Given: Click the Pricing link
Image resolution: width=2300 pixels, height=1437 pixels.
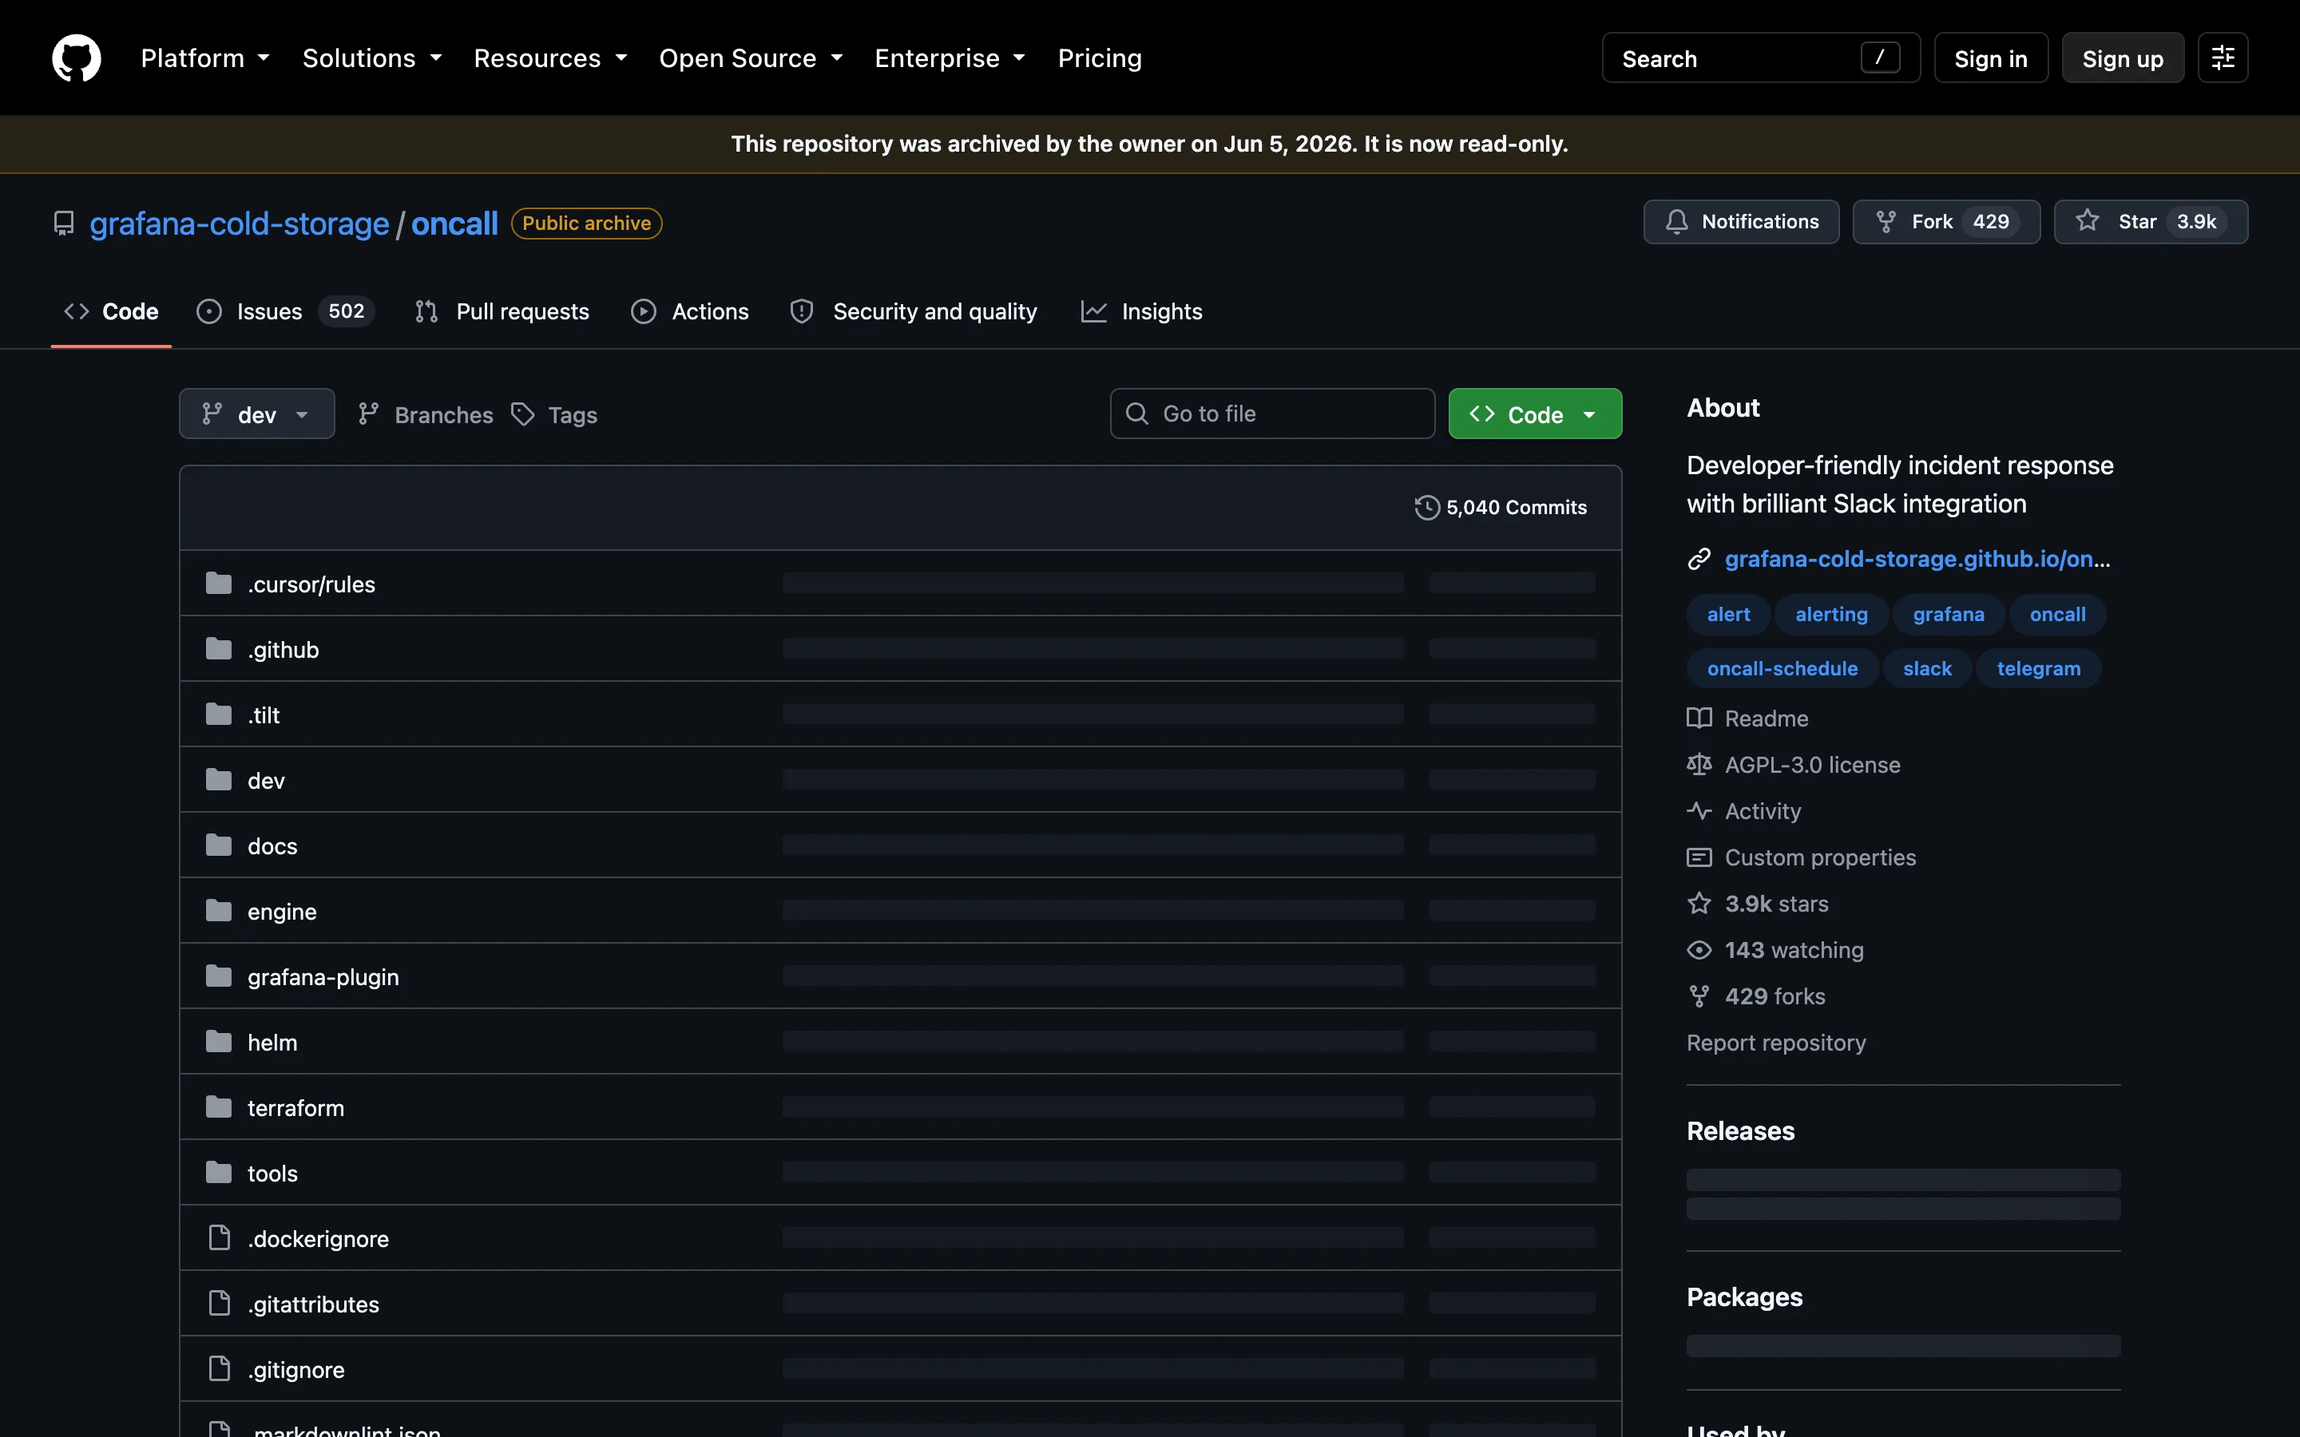Looking at the screenshot, I should pos(1100,58).
